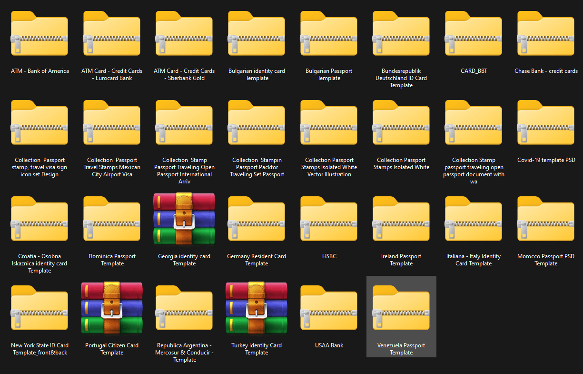The height and width of the screenshot is (374, 583).
Task: Click file name "Republica Argentina - Mercosur & Conducir - Template"
Action: point(184,353)
